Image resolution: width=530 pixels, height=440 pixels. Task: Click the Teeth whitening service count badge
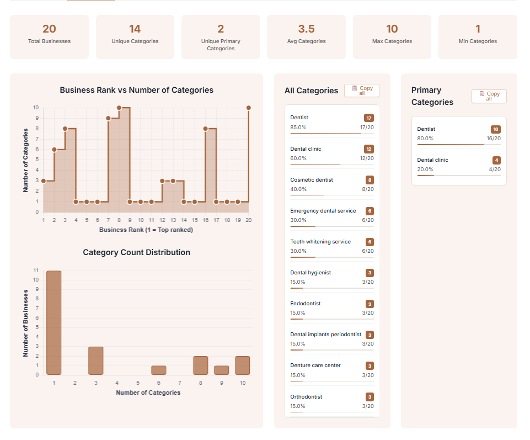(370, 242)
